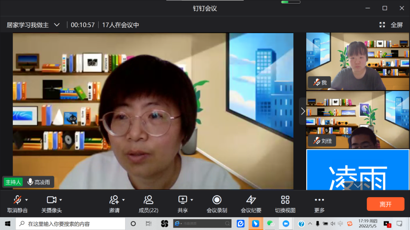Image resolution: width=410 pixels, height=230 pixels.
Task: Click the help question-mark tray icon
Action: (301, 224)
